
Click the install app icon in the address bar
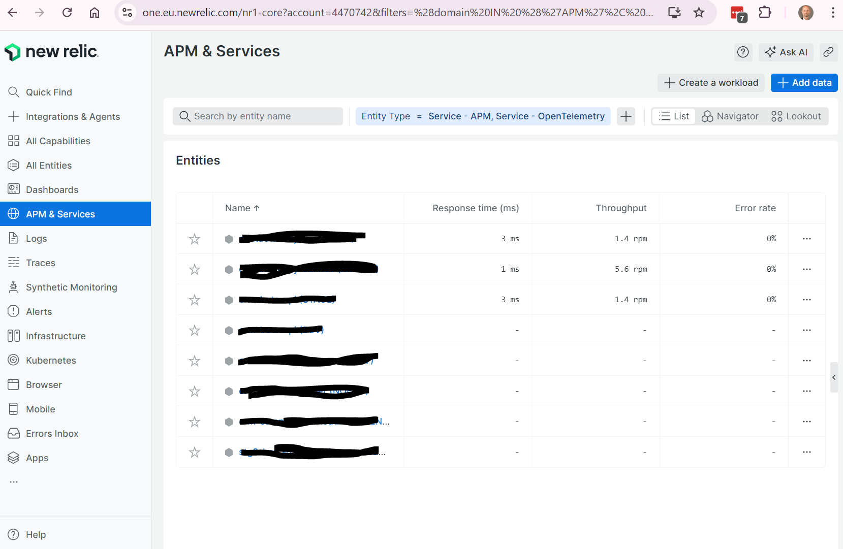[x=674, y=12]
